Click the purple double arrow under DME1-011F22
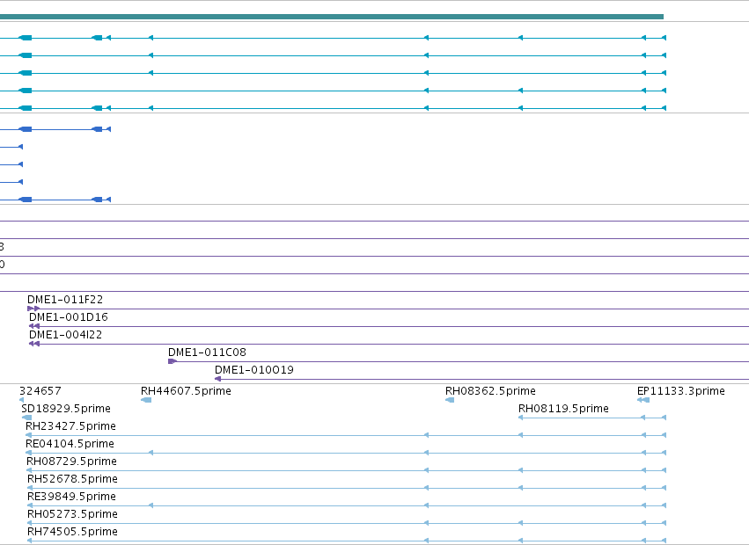The width and height of the screenshot is (749, 545). click(x=33, y=309)
